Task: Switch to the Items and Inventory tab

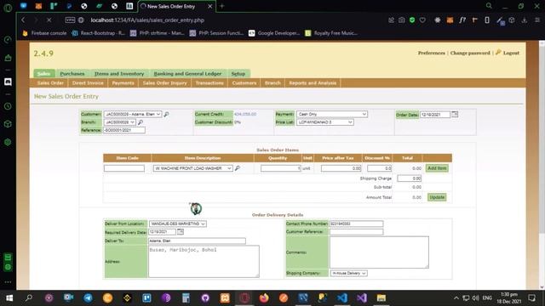Action: pos(119,74)
